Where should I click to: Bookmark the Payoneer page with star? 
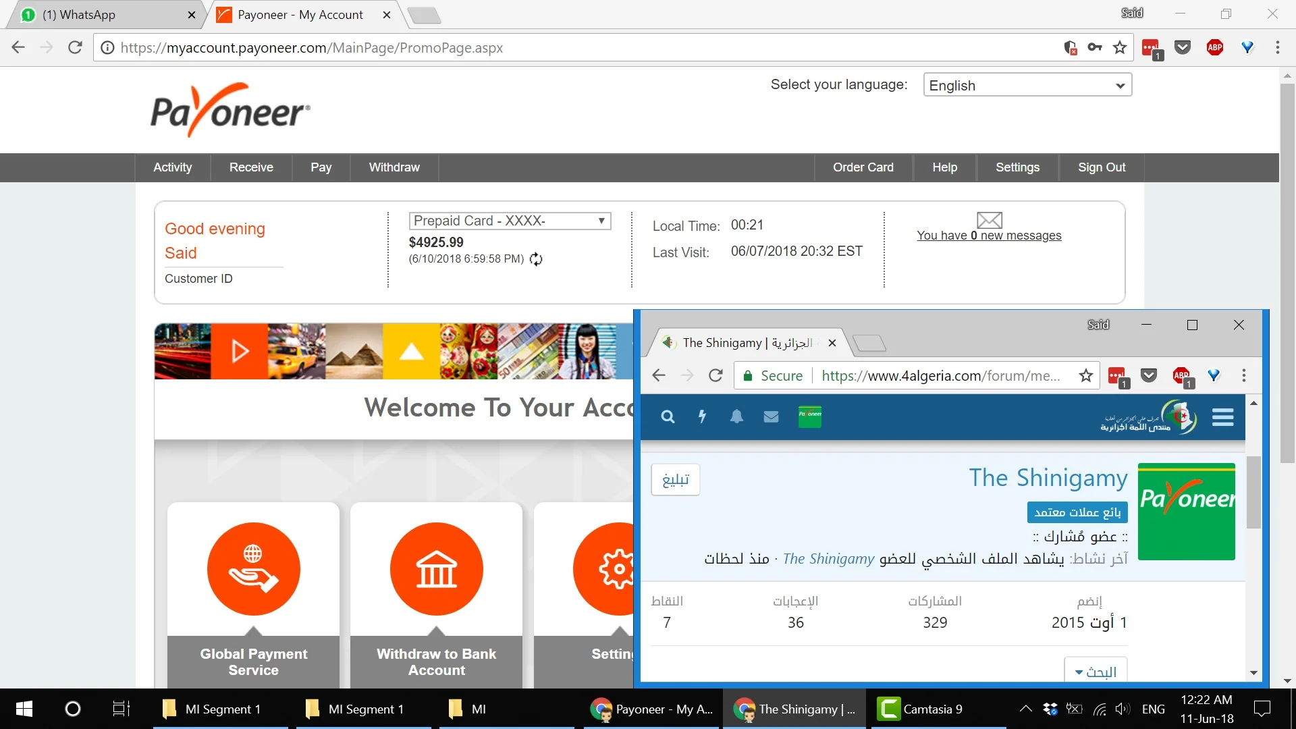[x=1120, y=47]
